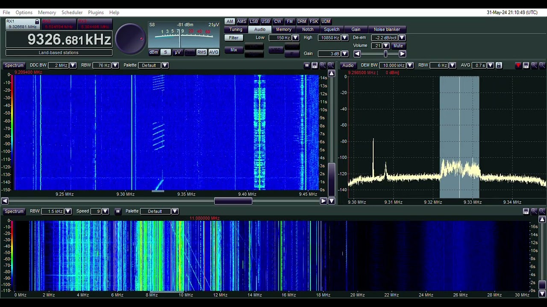Open the Gain 3 dB dropdown

click(x=345, y=54)
